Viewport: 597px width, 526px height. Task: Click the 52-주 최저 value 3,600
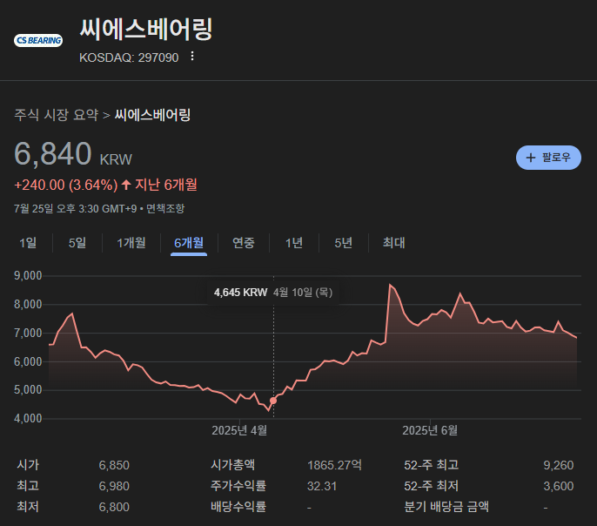tap(558, 486)
